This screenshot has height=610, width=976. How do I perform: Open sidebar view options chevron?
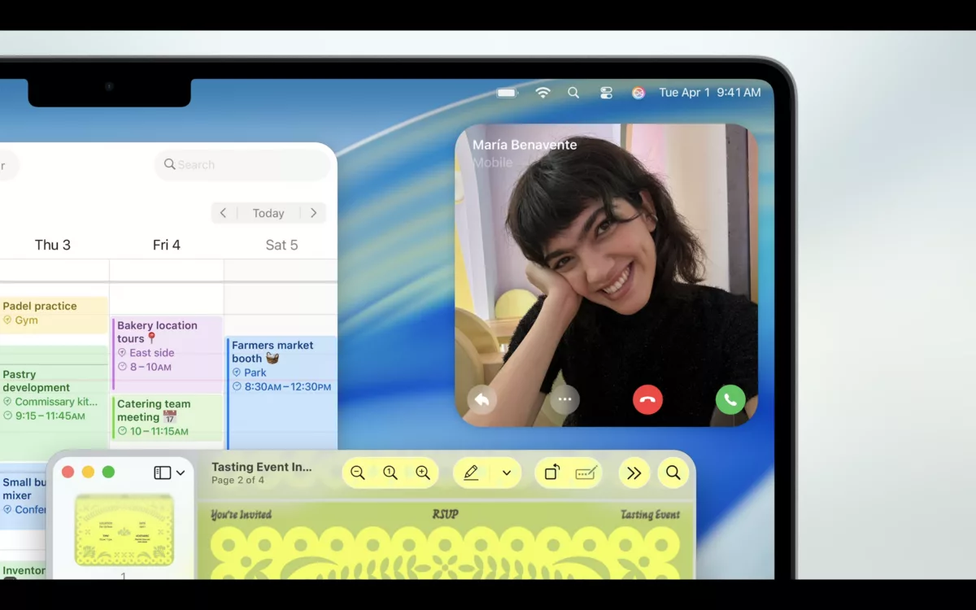pyautogui.click(x=181, y=473)
